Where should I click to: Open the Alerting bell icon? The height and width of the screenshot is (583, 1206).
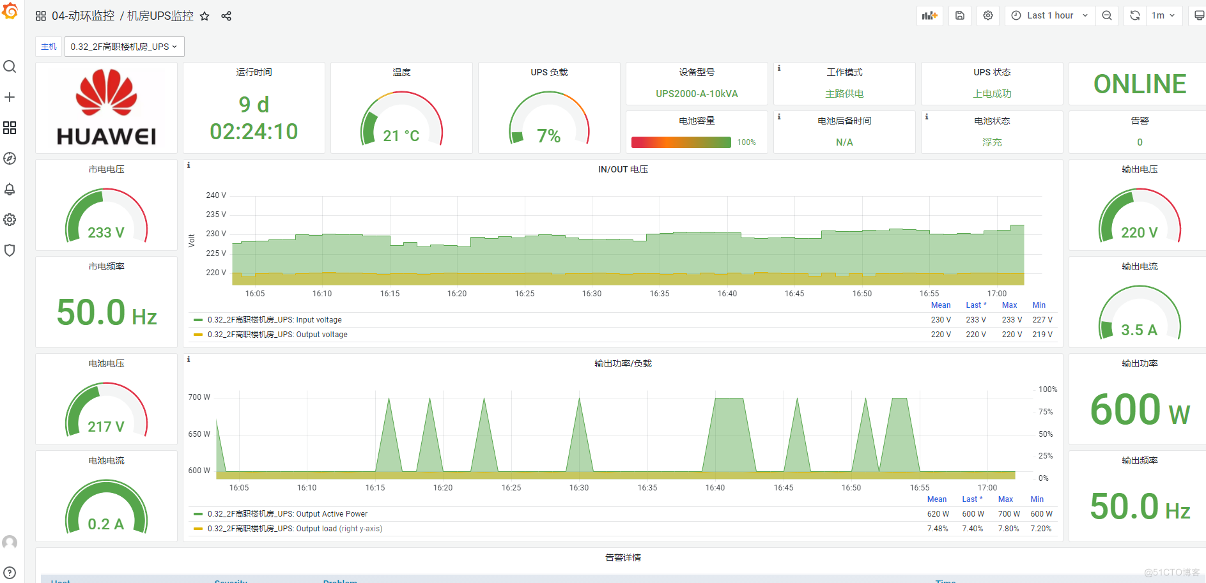click(10, 189)
